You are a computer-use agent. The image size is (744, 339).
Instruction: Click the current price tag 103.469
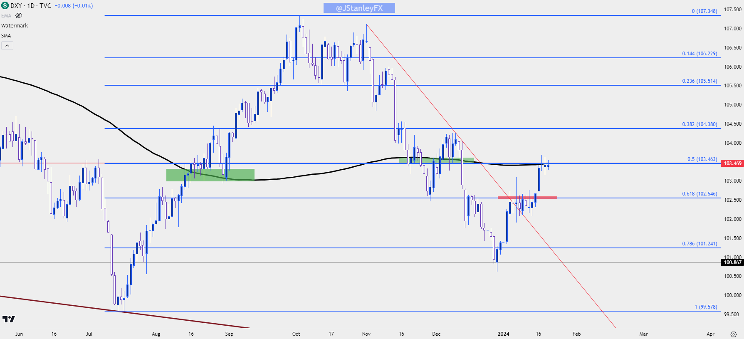click(x=732, y=163)
